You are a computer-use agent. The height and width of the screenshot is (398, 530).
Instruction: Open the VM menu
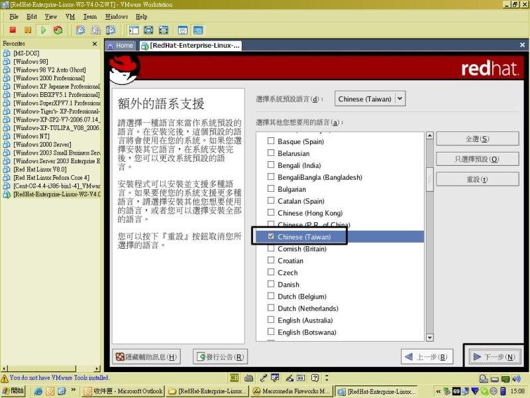[x=70, y=17]
